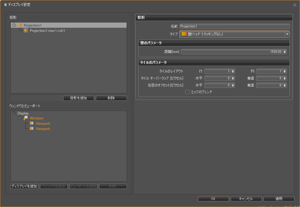Screen dimensions: 300x207
Task: Click the right-eye offset 水平 spinner arrows
Action: [x=233, y=85]
